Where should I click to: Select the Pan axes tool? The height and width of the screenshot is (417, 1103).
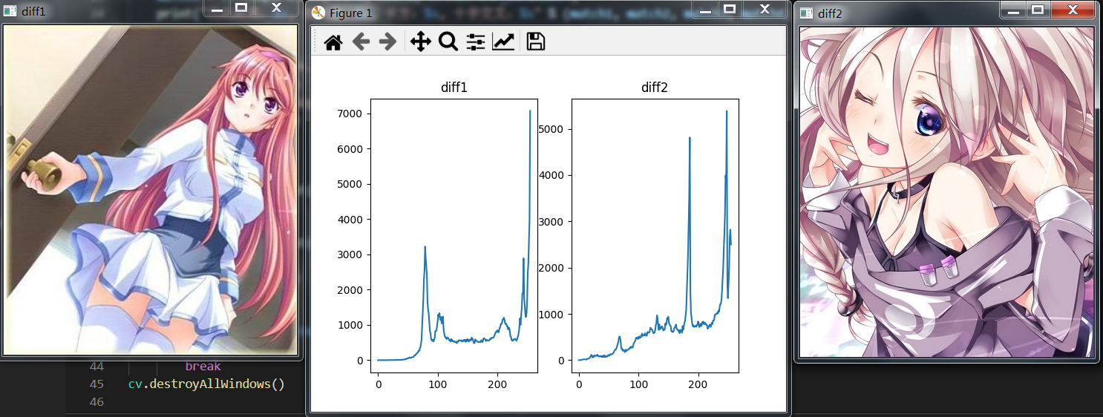420,42
